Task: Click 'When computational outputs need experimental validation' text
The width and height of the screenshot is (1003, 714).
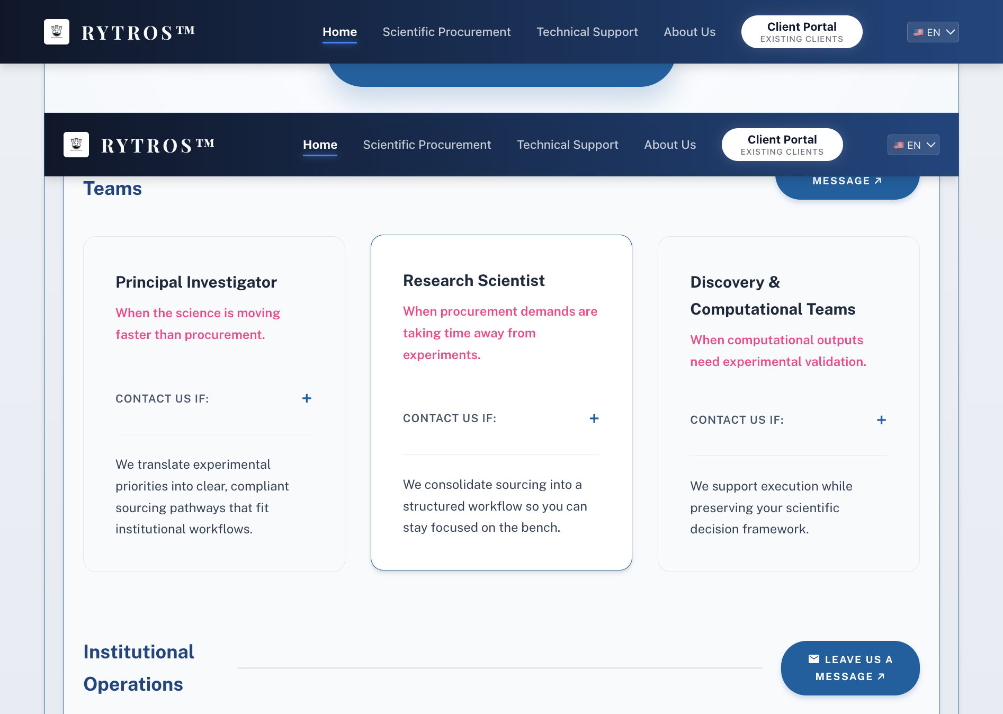Action: [x=778, y=351]
